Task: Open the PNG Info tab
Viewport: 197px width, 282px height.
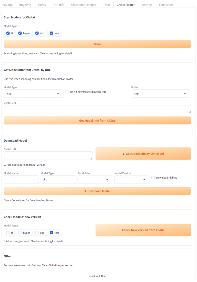Action: point(58,5)
